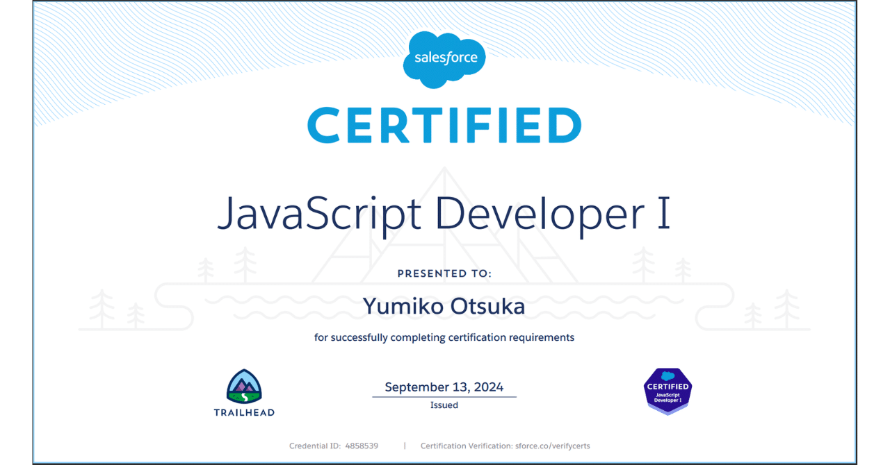Click the Salesforce cloud logo
Viewport: 890px width, 465px height.
pos(444,60)
